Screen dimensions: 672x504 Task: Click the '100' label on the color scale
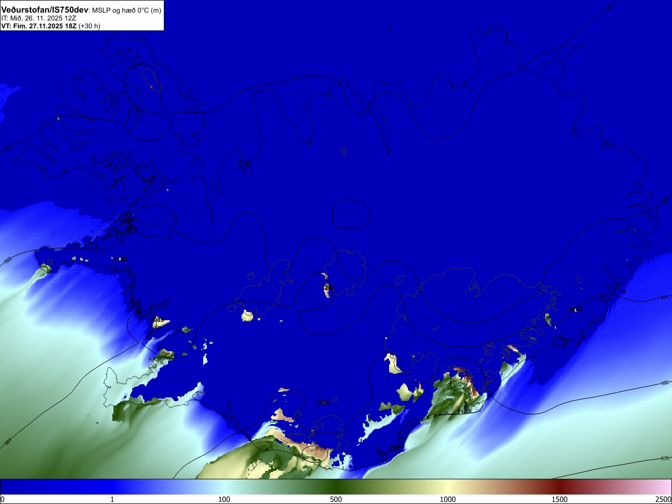click(x=224, y=499)
